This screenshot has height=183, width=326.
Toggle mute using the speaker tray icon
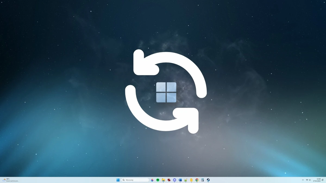310,180
